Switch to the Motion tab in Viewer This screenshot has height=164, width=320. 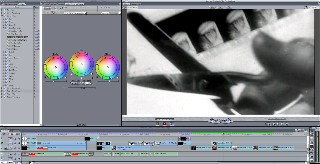point(61,5)
